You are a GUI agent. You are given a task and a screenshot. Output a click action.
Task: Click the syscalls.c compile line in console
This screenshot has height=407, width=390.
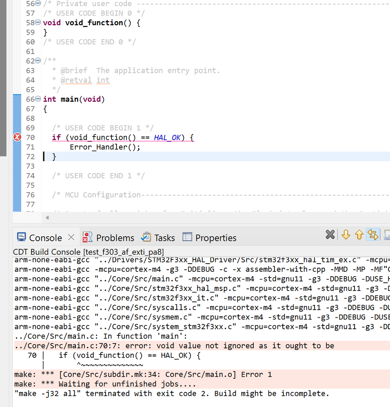tap(202, 308)
